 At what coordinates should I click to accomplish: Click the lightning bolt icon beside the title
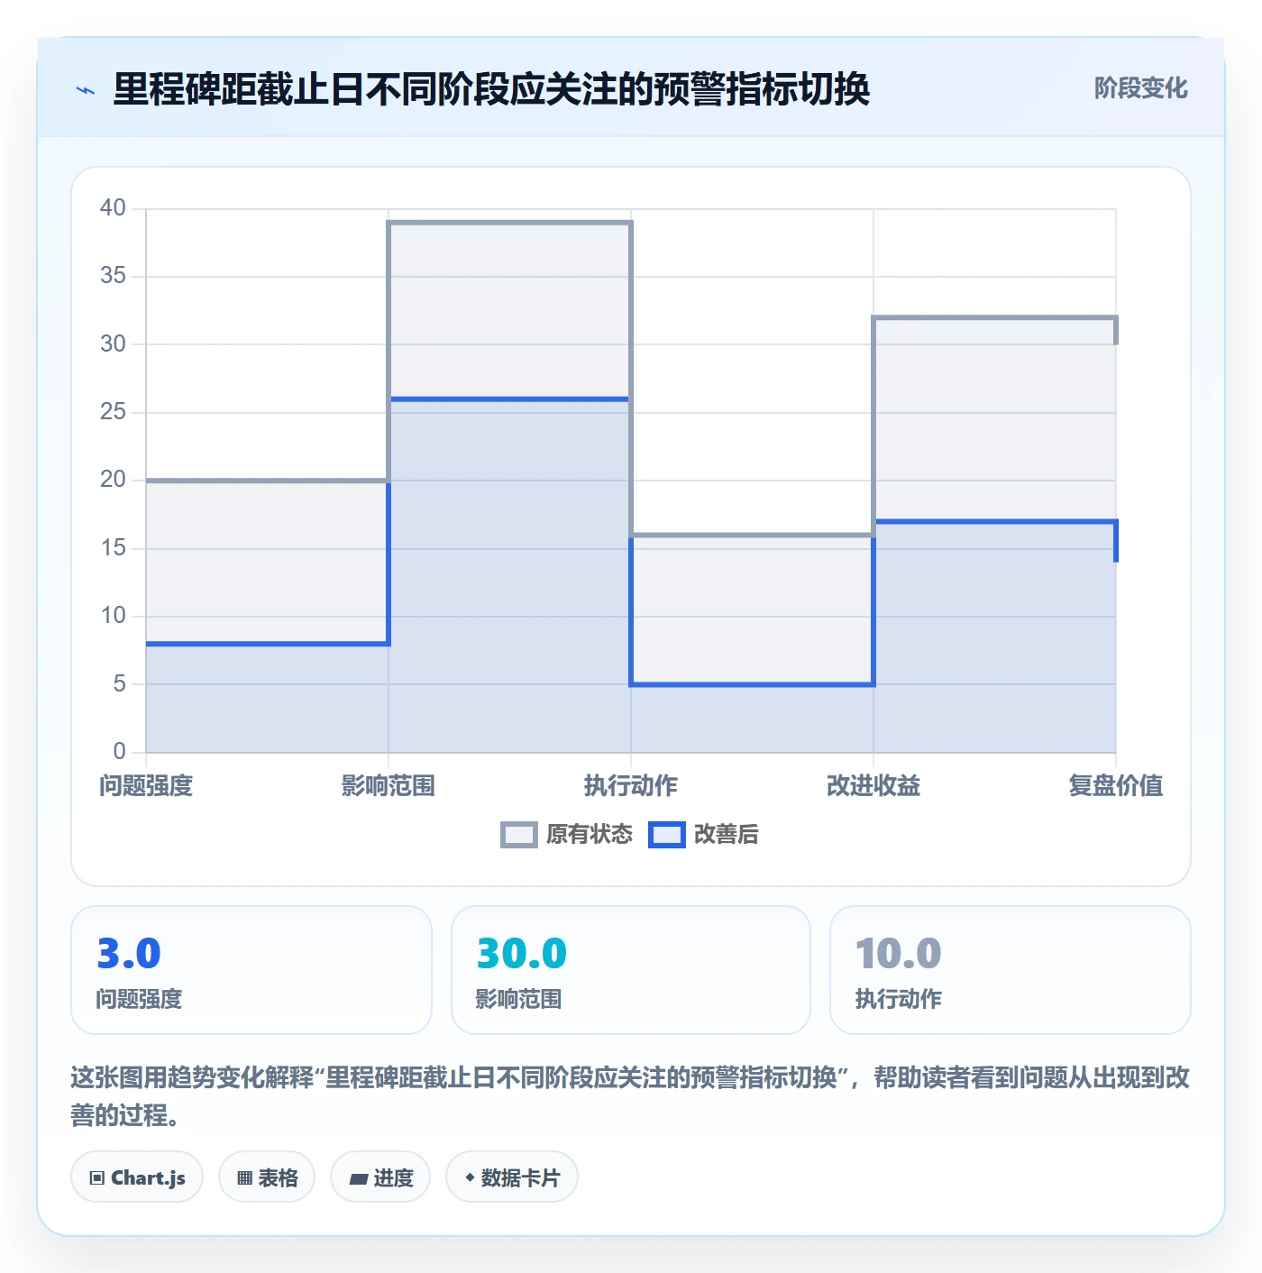click(86, 90)
